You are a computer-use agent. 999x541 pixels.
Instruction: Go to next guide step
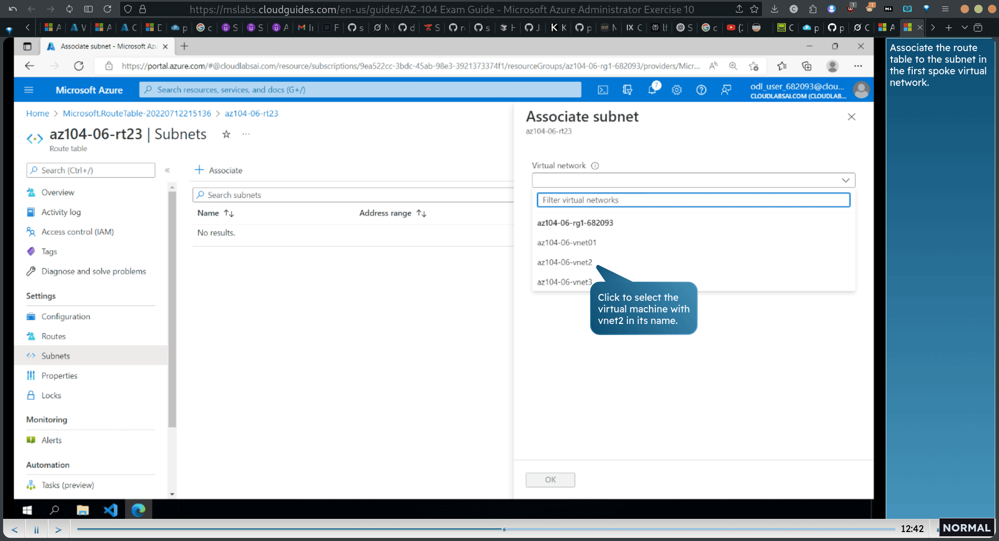click(x=58, y=529)
